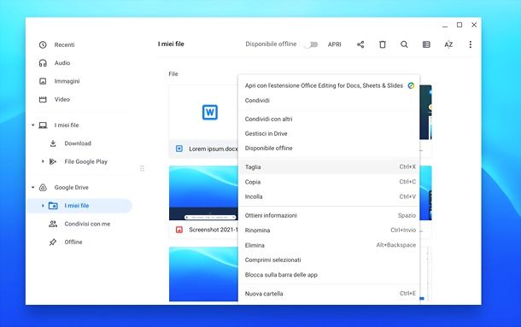
Task: Click the share icon in the toolbar
Action: 360,44
